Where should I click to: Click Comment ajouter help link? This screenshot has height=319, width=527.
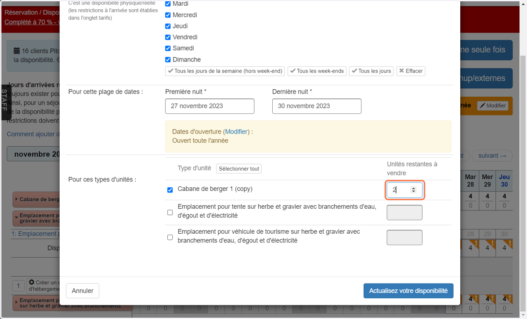[x=33, y=134]
